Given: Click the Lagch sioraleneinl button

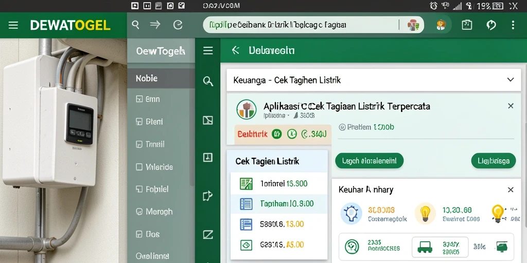Looking at the screenshot, I should 370,161.
